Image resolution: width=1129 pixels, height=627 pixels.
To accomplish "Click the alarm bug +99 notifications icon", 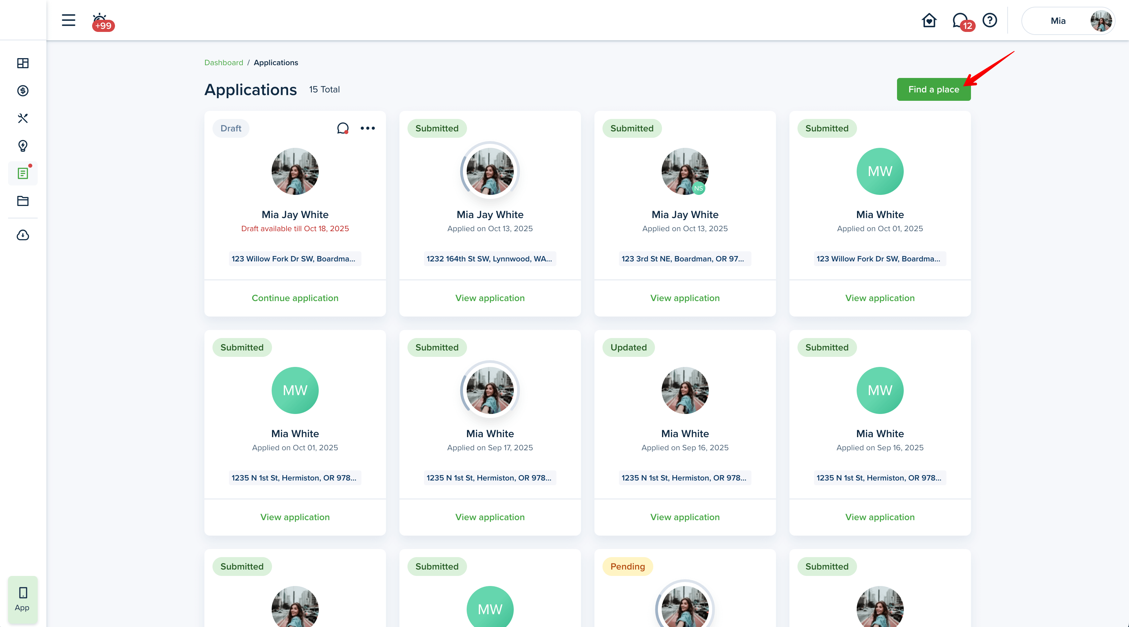I will (x=101, y=21).
